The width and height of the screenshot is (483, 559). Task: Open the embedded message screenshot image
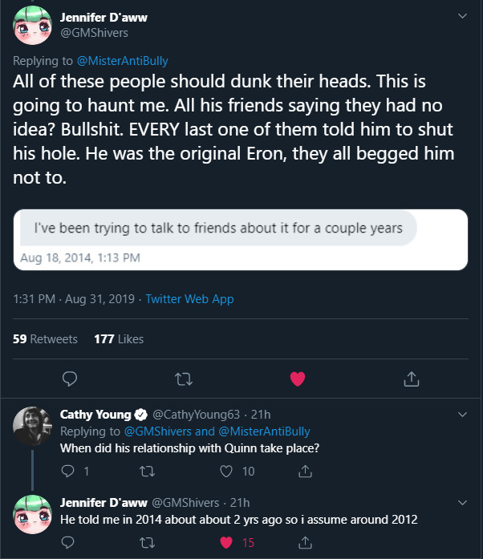point(241,239)
